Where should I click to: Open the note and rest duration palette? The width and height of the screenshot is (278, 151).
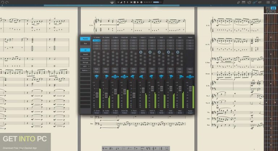[117, 148]
